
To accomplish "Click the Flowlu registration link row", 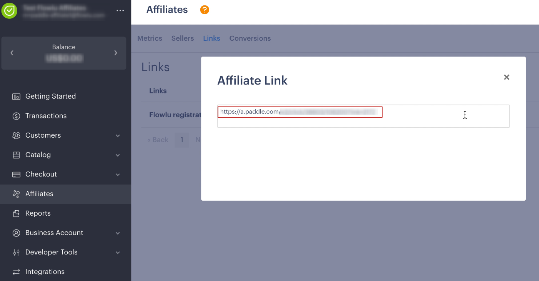I will (175, 115).
